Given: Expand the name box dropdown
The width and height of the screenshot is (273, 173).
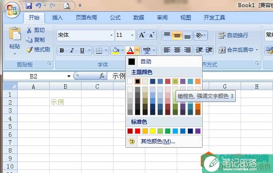Looking at the screenshot, I should click(69, 76).
